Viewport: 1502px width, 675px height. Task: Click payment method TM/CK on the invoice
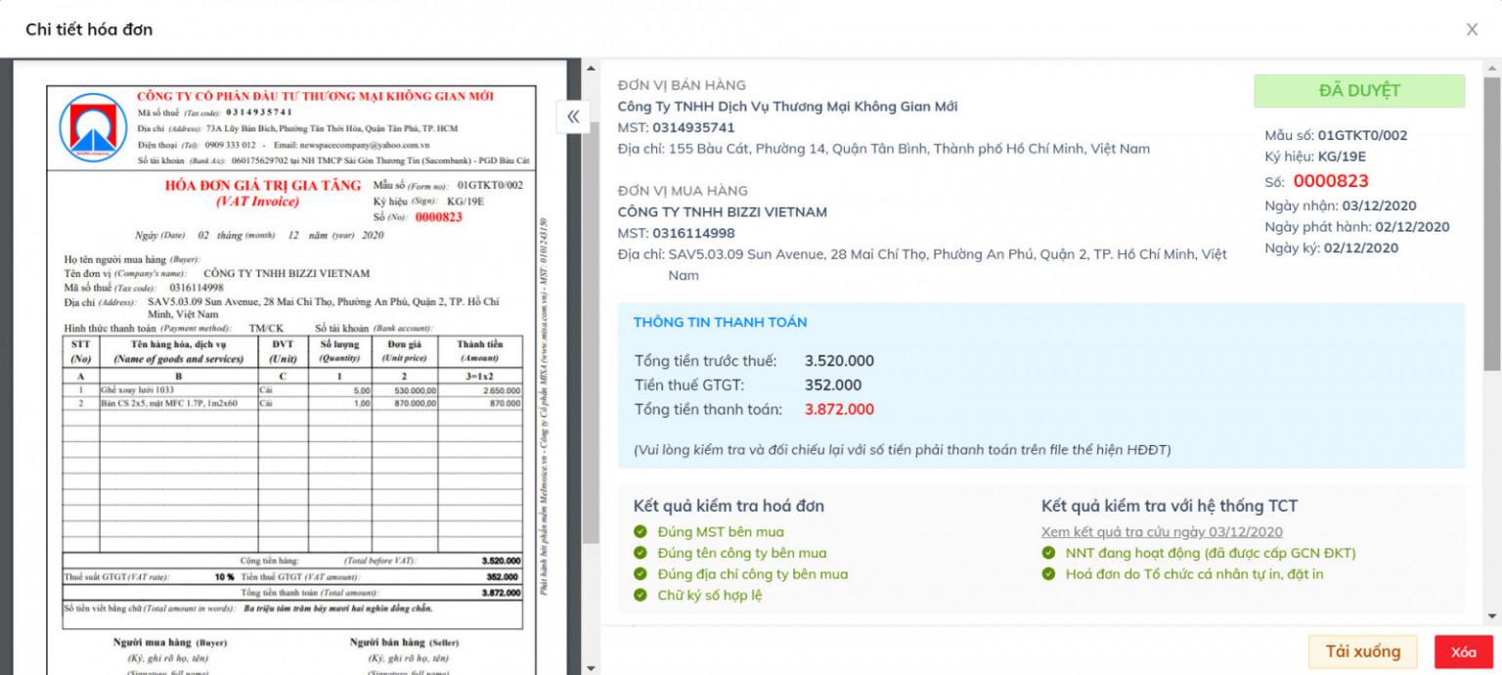[266, 329]
